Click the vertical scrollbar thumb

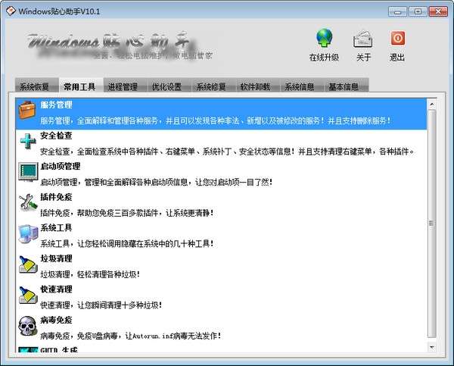pyautogui.click(x=432, y=224)
